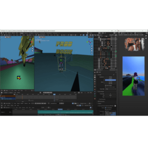This screenshot has height=148, width=148.
Task: Select the teal audio strip in the sequencer
Action: (x=65, y=112)
